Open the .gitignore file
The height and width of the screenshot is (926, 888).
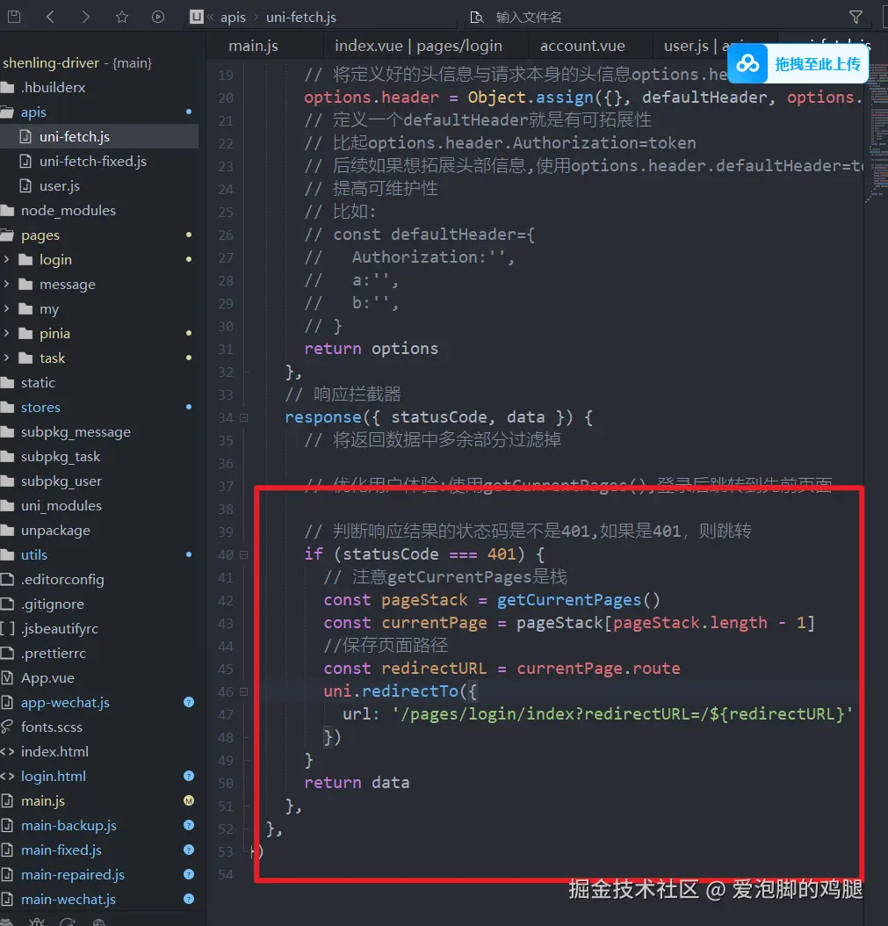click(53, 604)
